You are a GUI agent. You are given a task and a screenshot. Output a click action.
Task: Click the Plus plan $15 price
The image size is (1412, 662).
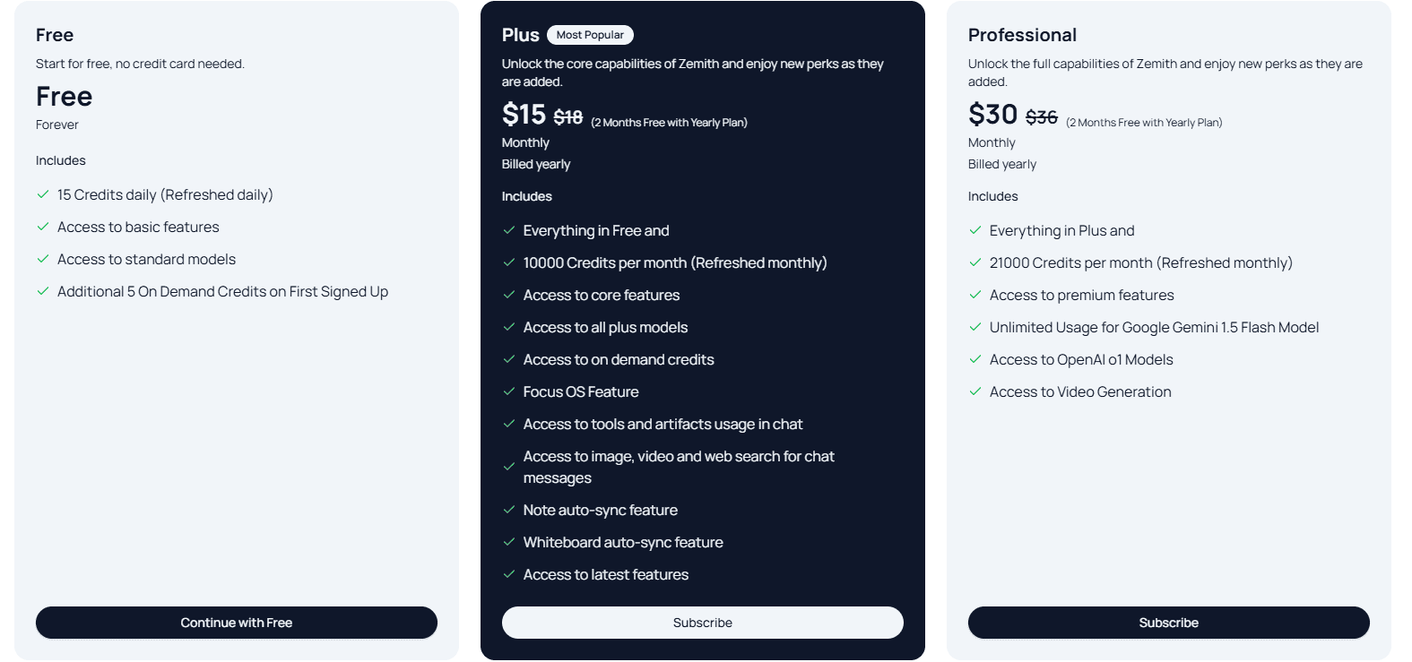tap(524, 115)
